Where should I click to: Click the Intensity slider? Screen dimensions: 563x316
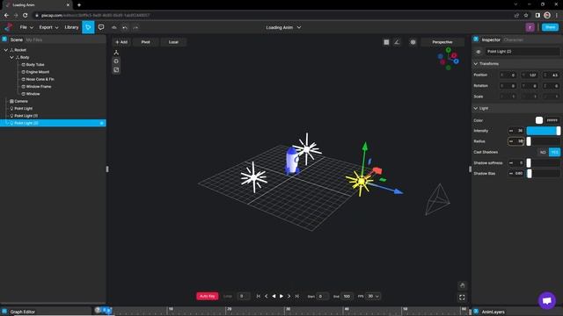544,131
